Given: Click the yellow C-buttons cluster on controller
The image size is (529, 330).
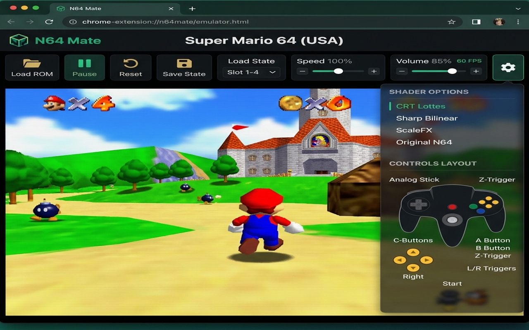Looking at the screenshot, I should (489, 203).
